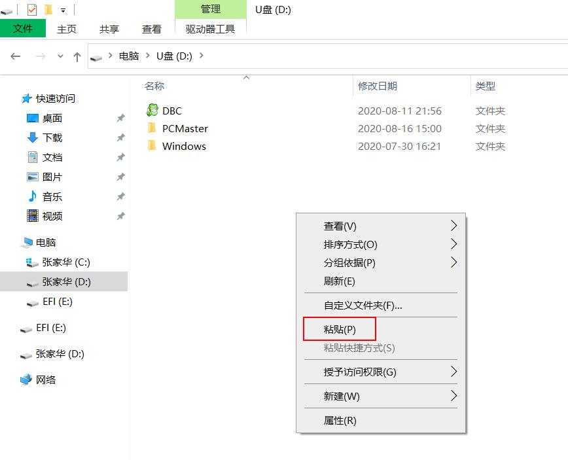Toggle the pin next to 下载
This screenshot has height=460, width=568.
coord(120,137)
